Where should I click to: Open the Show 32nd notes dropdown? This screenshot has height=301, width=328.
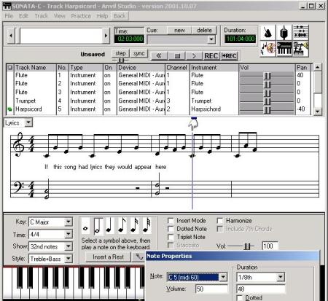[x=69, y=246]
